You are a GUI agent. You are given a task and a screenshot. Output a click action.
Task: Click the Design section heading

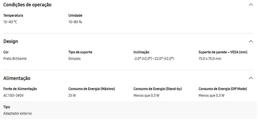pos(11,41)
